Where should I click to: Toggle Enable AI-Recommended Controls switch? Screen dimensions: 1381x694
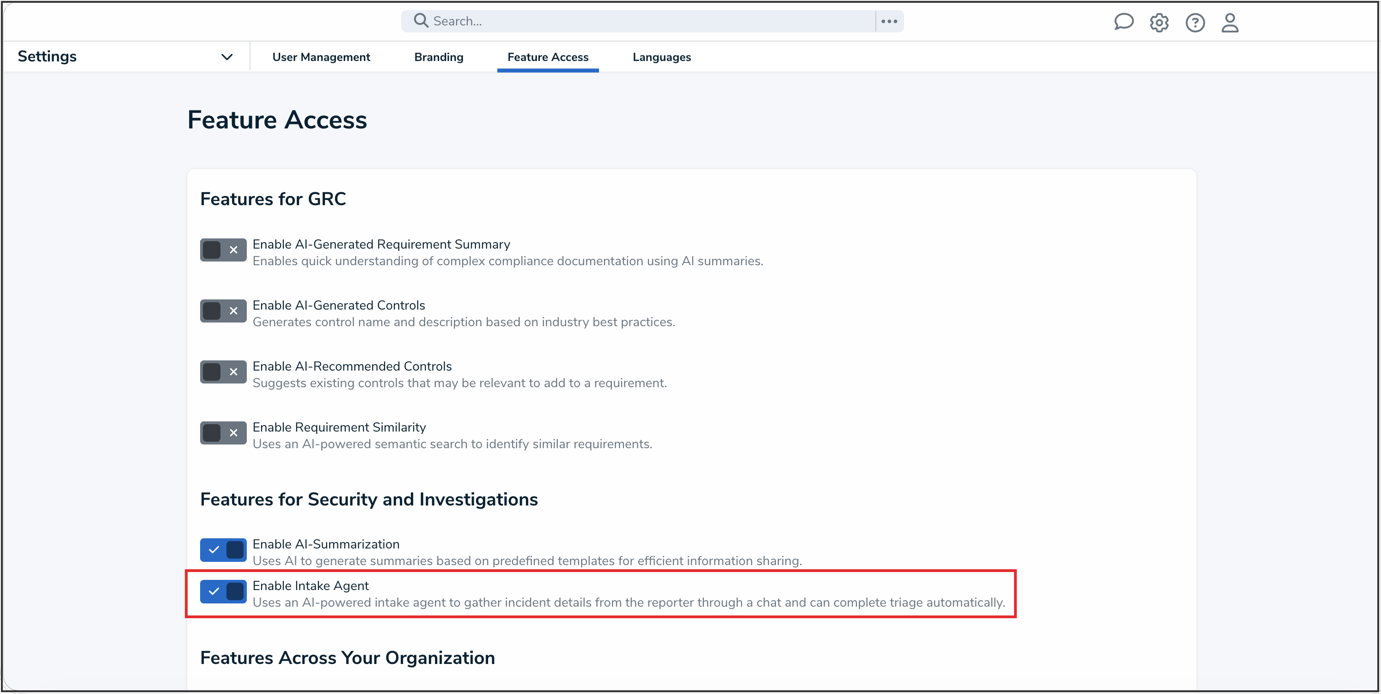[223, 372]
